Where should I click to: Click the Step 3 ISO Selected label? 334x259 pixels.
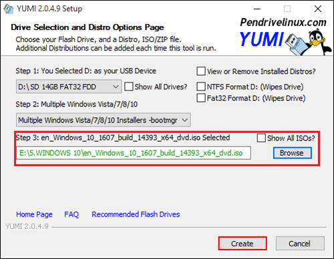click(x=123, y=138)
